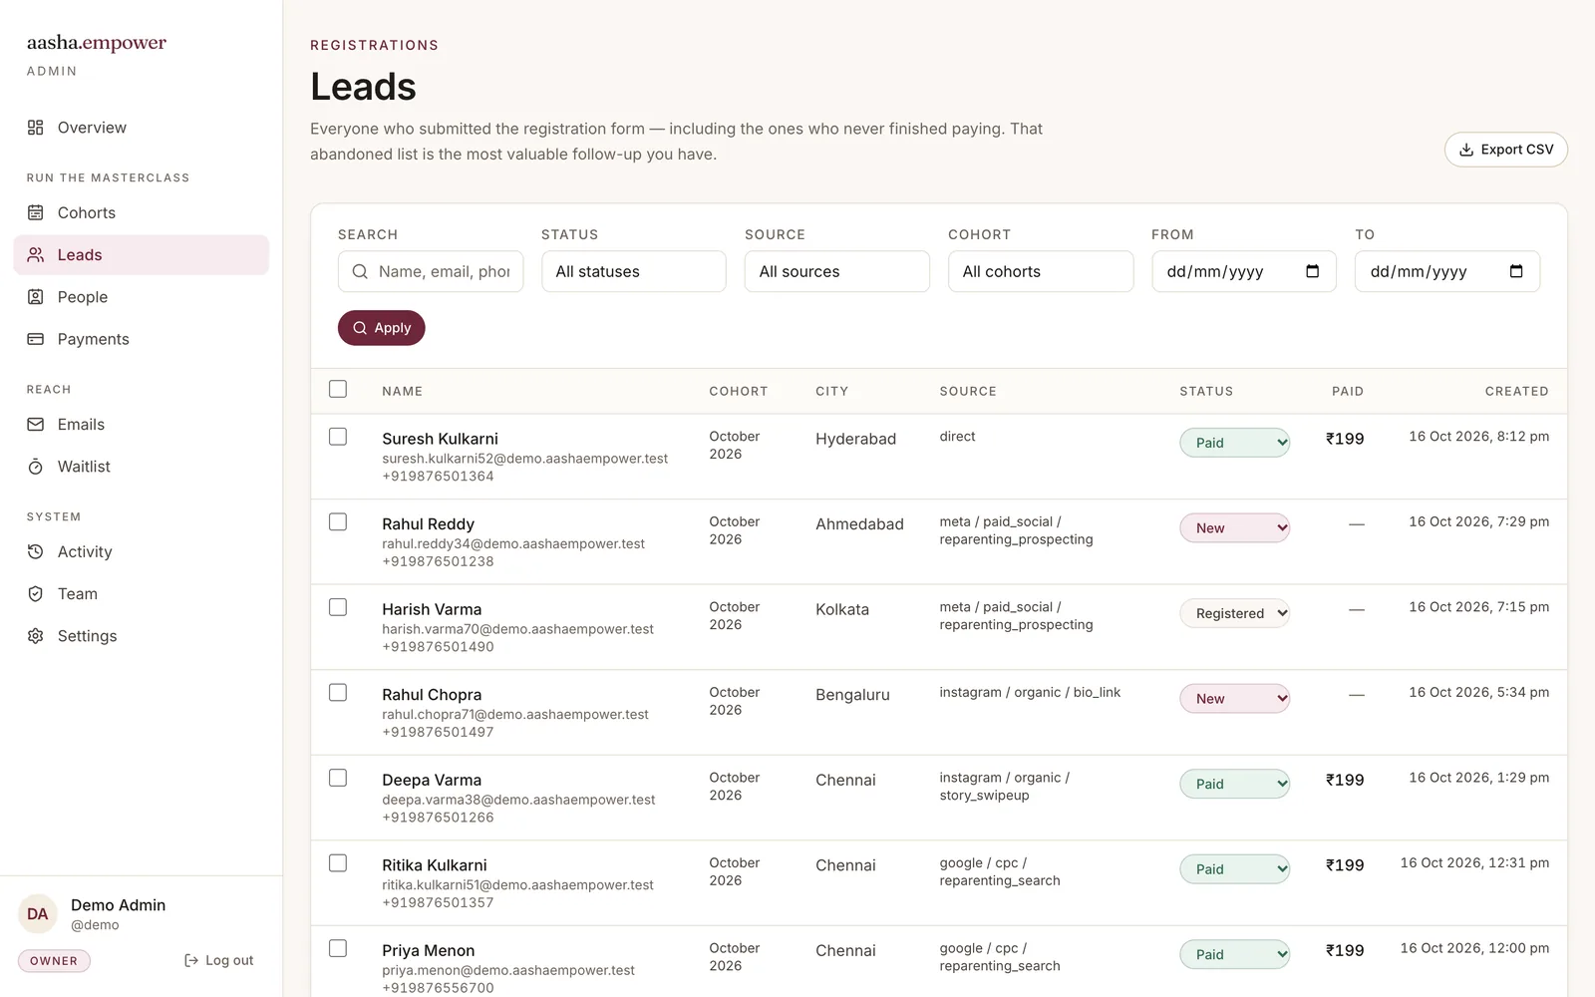This screenshot has height=997, width=1595.
Task: Click the Export CSV button
Action: pyautogui.click(x=1505, y=150)
